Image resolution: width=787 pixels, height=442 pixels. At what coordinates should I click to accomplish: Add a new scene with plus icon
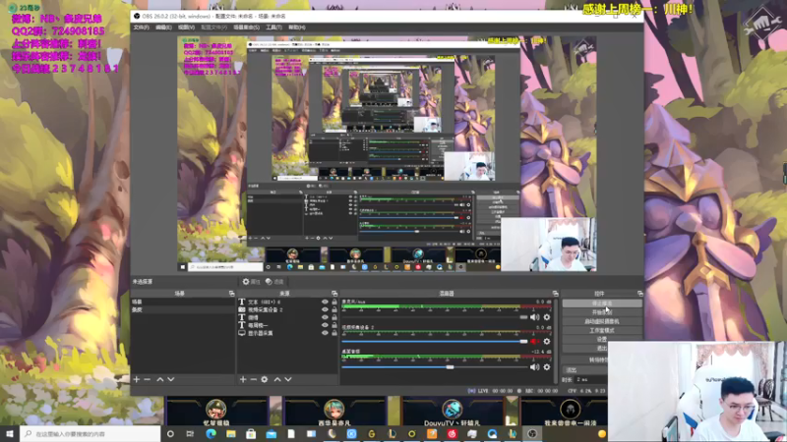click(x=137, y=379)
